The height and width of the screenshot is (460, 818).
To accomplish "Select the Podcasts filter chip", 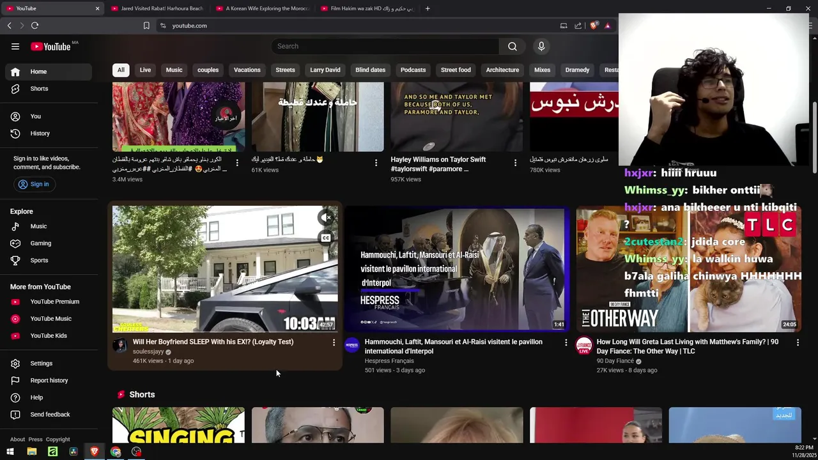I will pyautogui.click(x=413, y=70).
